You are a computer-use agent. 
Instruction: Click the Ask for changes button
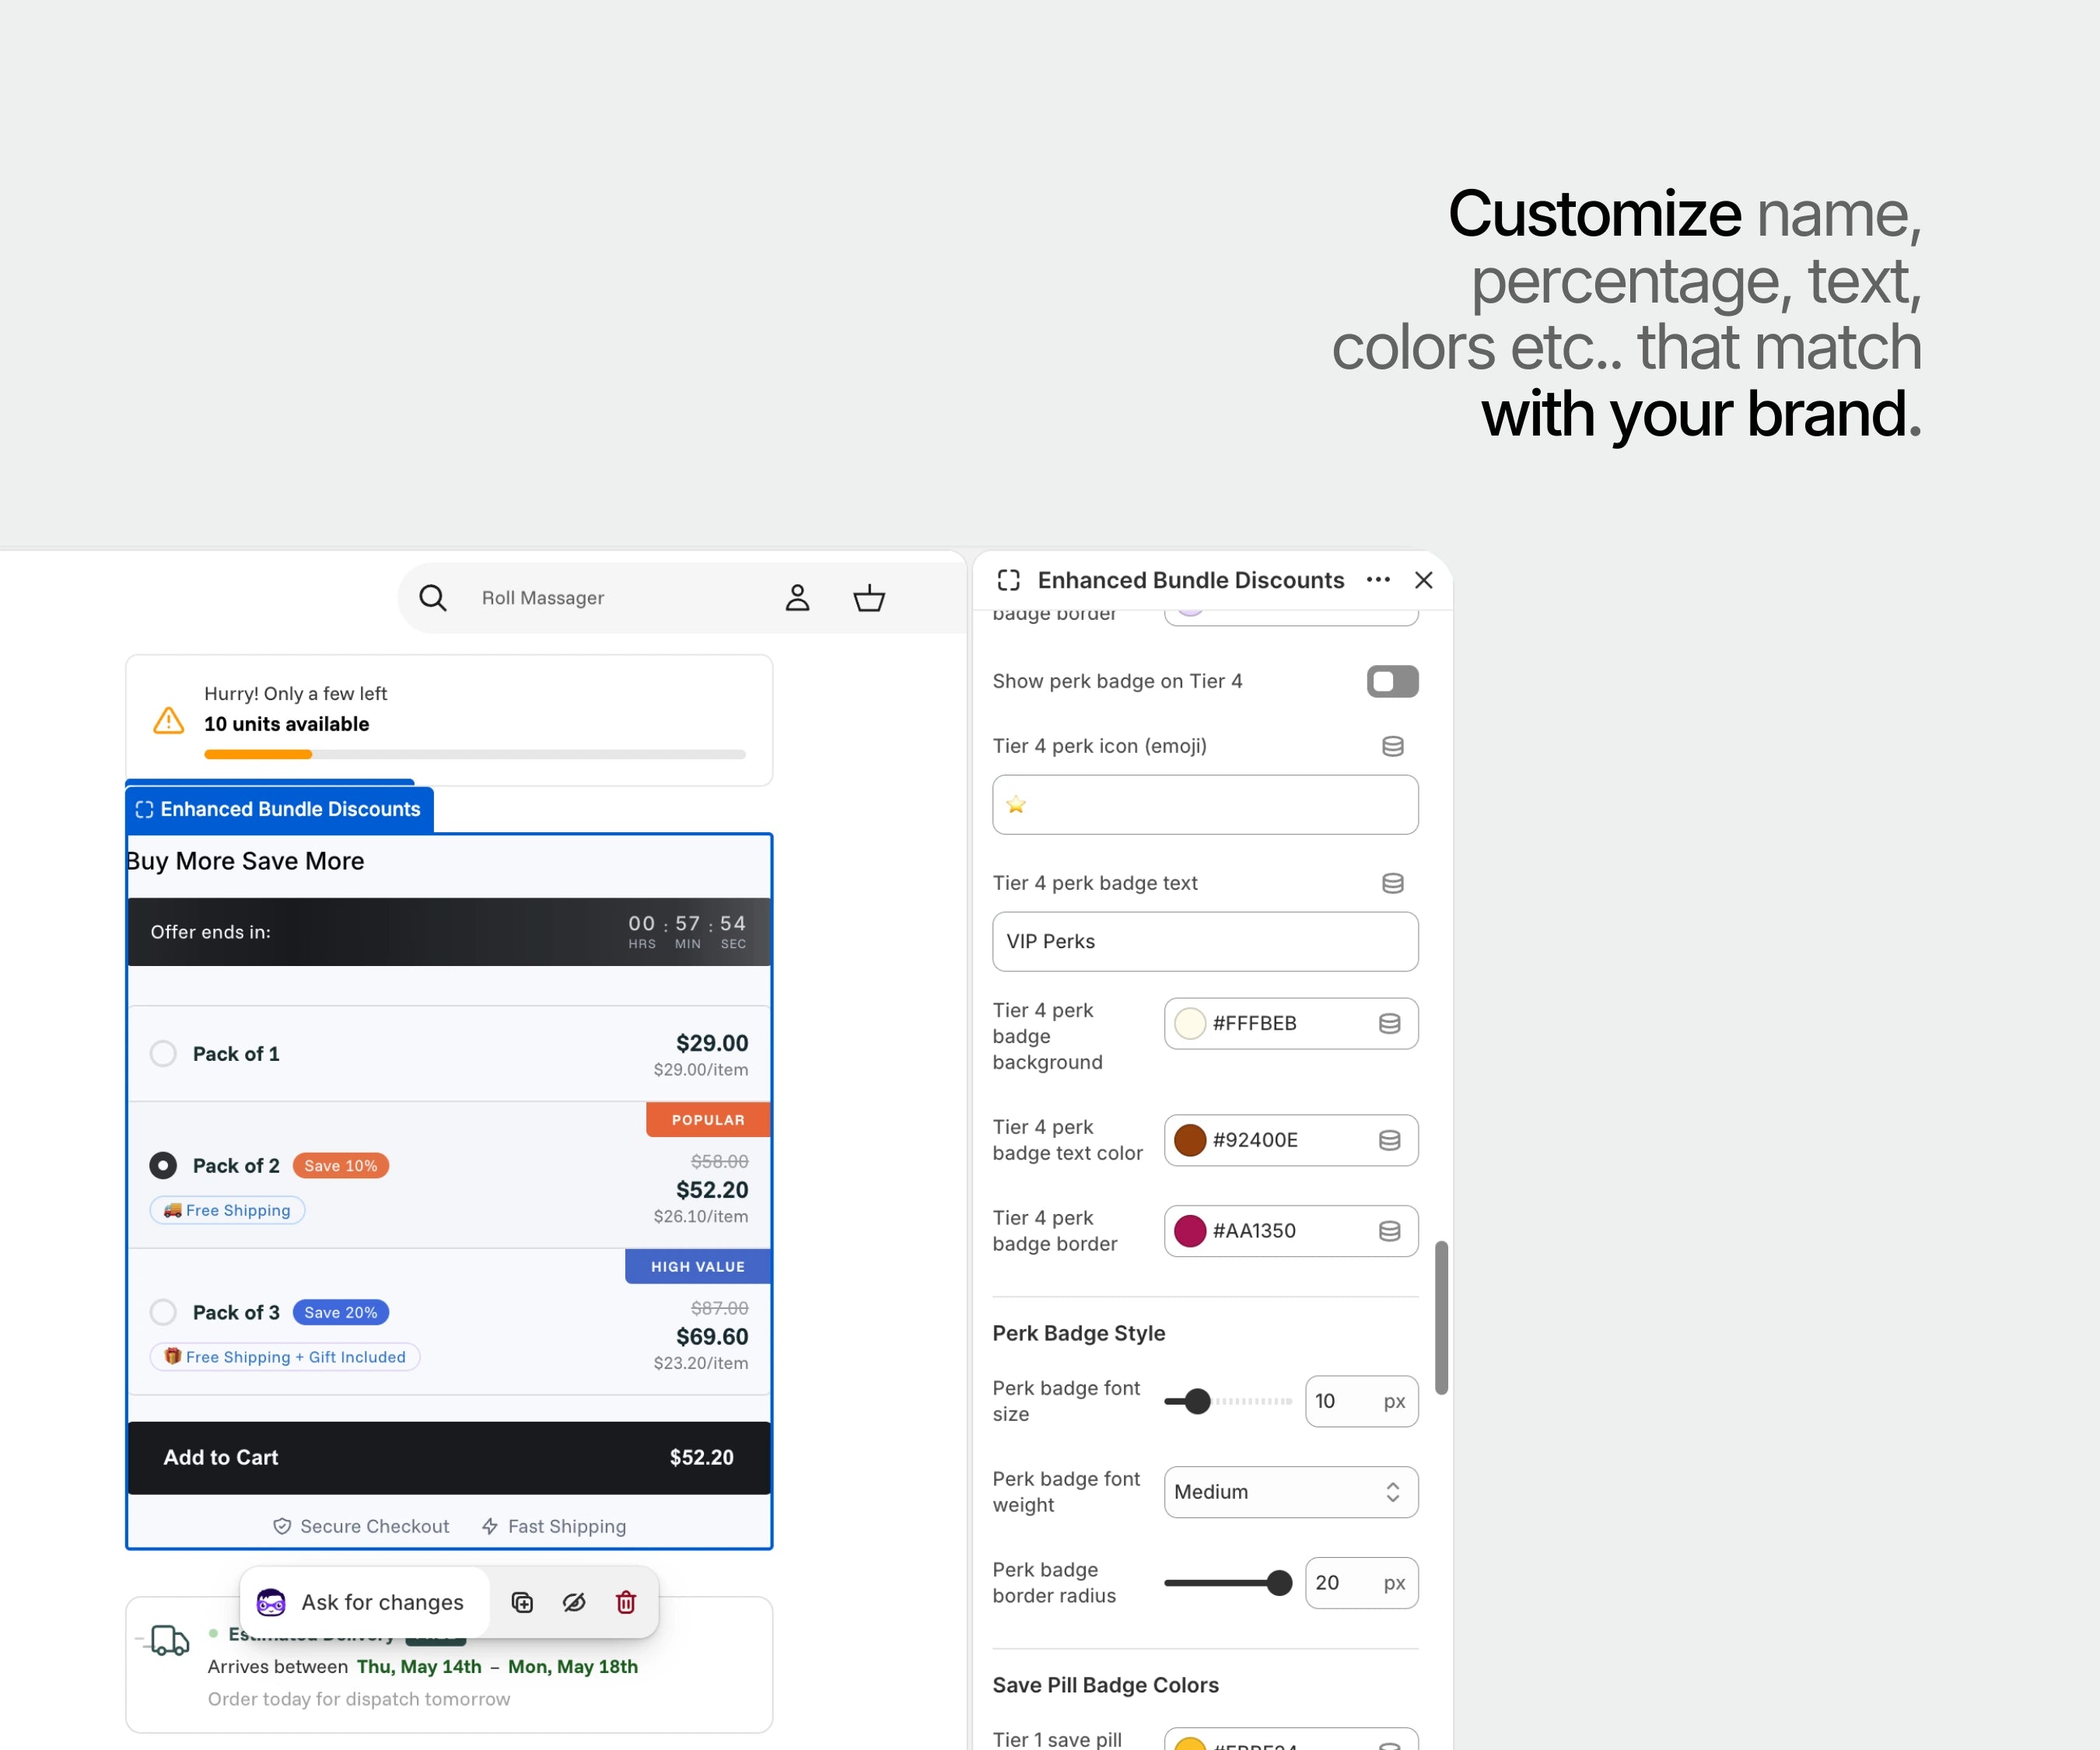(x=365, y=1603)
